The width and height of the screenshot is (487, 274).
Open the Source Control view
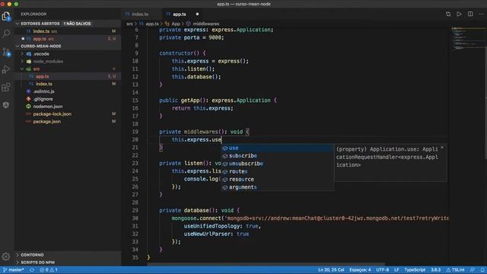click(x=6, y=52)
